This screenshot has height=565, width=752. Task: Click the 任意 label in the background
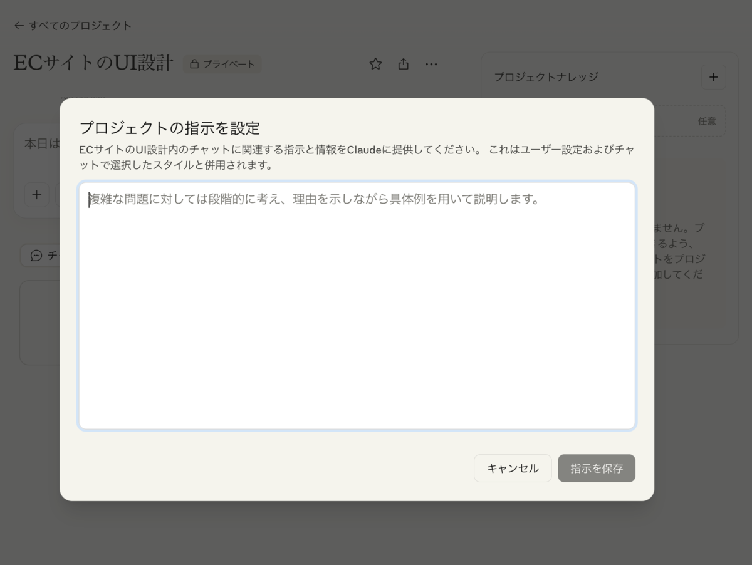[x=707, y=121]
